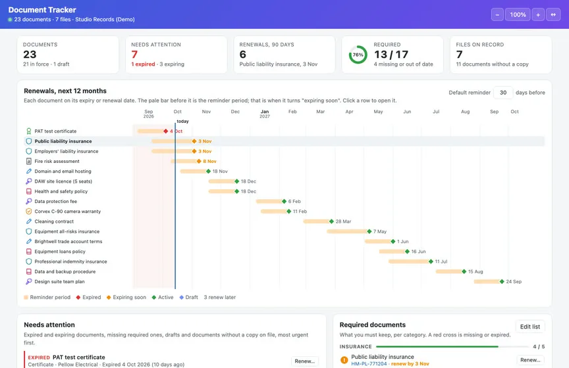Click the 8 Nov expiring soon marker

coord(199,161)
